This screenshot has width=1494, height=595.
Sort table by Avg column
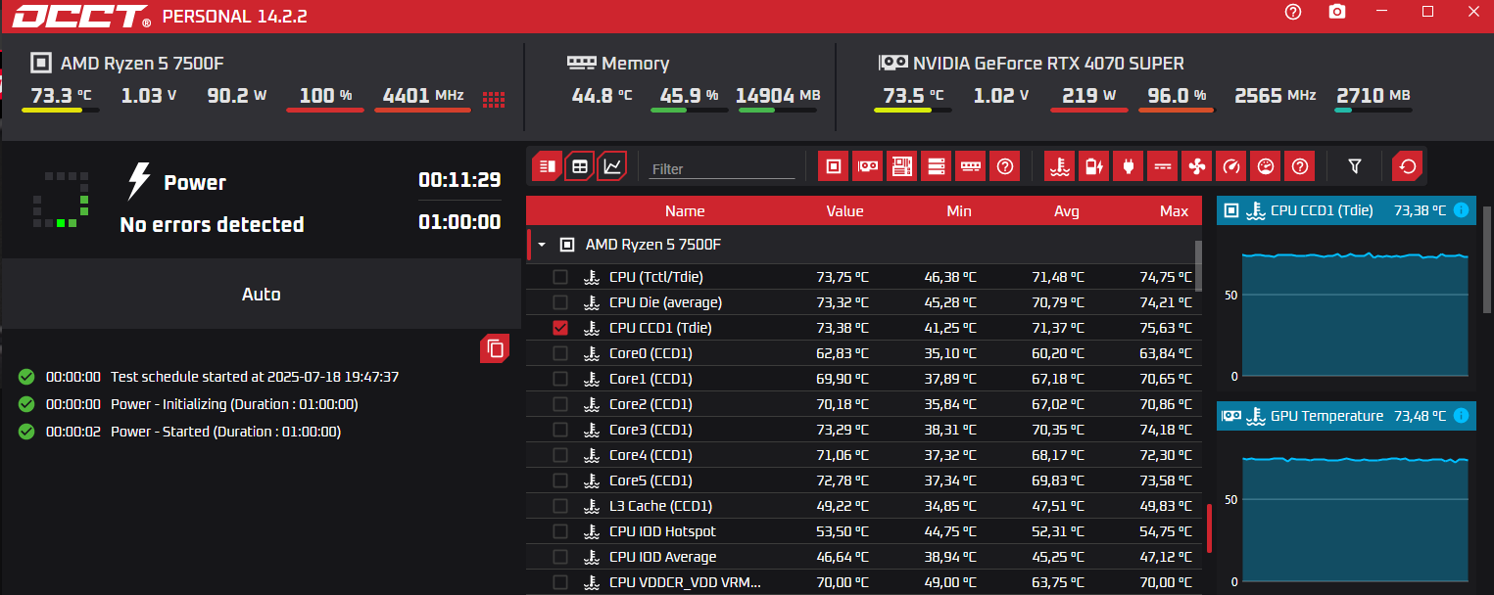coord(1067,211)
